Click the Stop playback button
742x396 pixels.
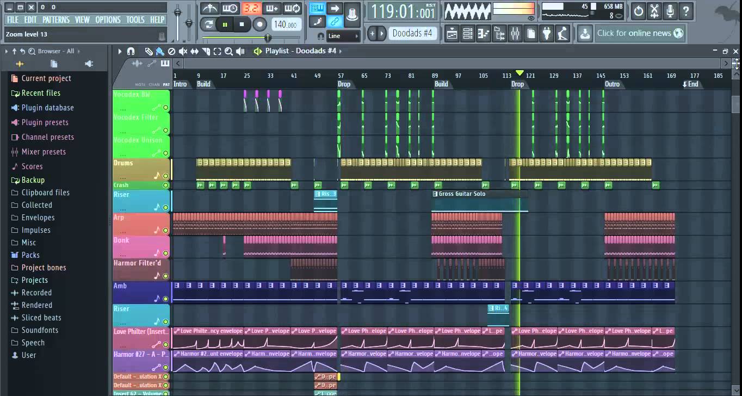pyautogui.click(x=242, y=24)
